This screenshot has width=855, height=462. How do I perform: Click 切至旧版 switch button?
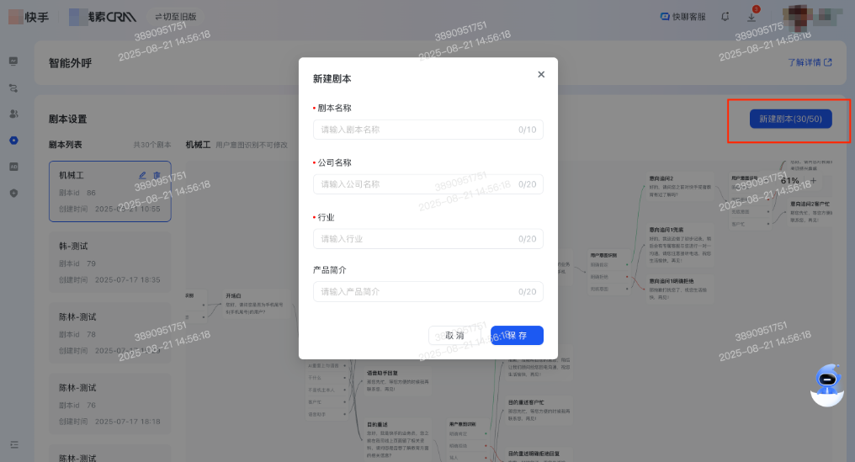pos(176,17)
